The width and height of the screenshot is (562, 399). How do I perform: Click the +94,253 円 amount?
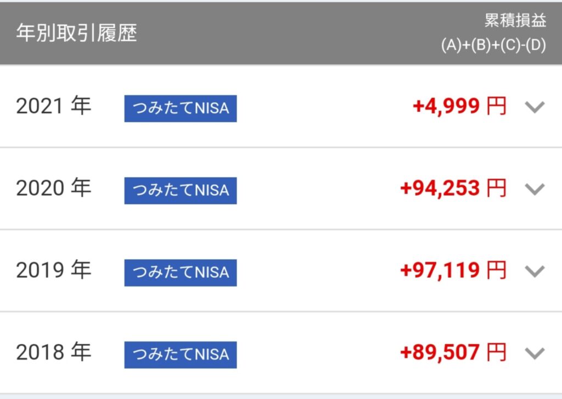point(453,188)
